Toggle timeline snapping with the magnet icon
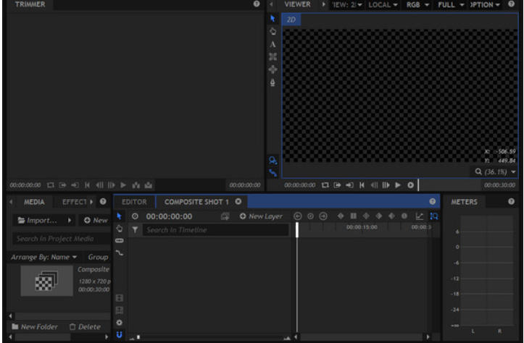The height and width of the screenshot is (343, 524). pos(120,334)
